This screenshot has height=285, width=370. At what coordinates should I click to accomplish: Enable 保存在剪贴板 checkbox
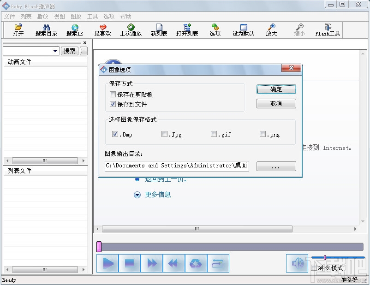(x=113, y=95)
